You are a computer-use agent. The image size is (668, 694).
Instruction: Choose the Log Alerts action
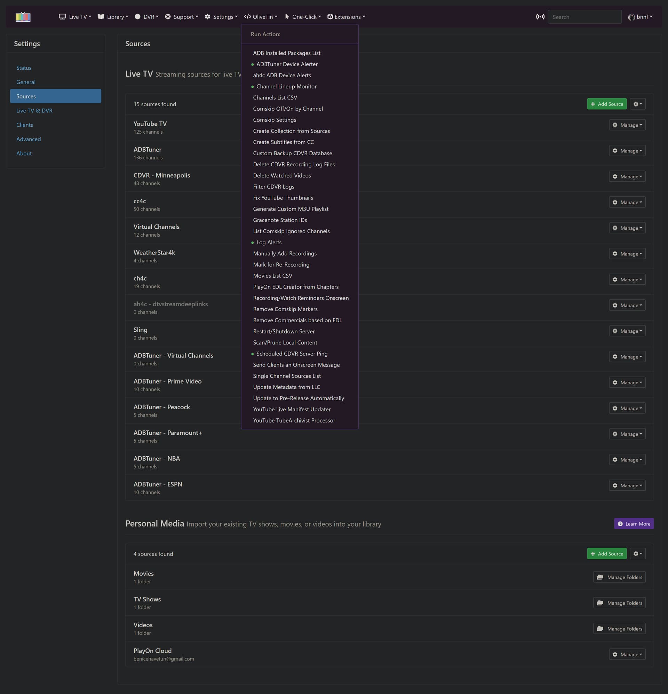tap(269, 242)
